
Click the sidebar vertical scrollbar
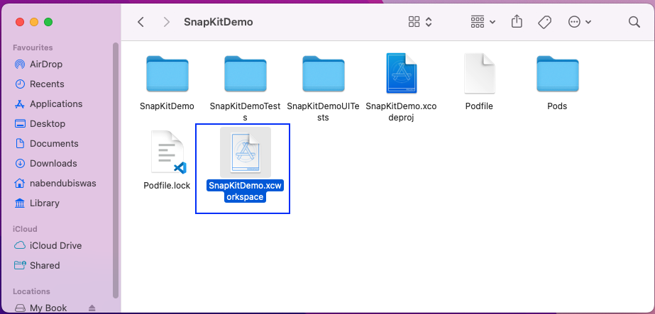point(116,170)
